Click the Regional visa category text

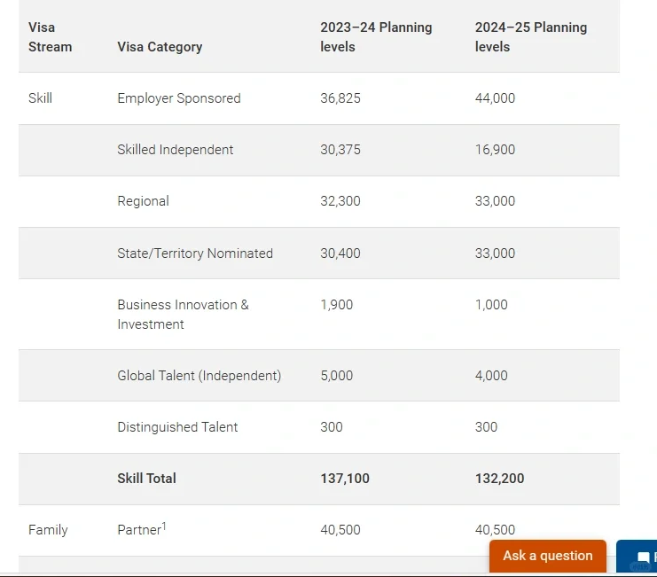[x=143, y=201]
